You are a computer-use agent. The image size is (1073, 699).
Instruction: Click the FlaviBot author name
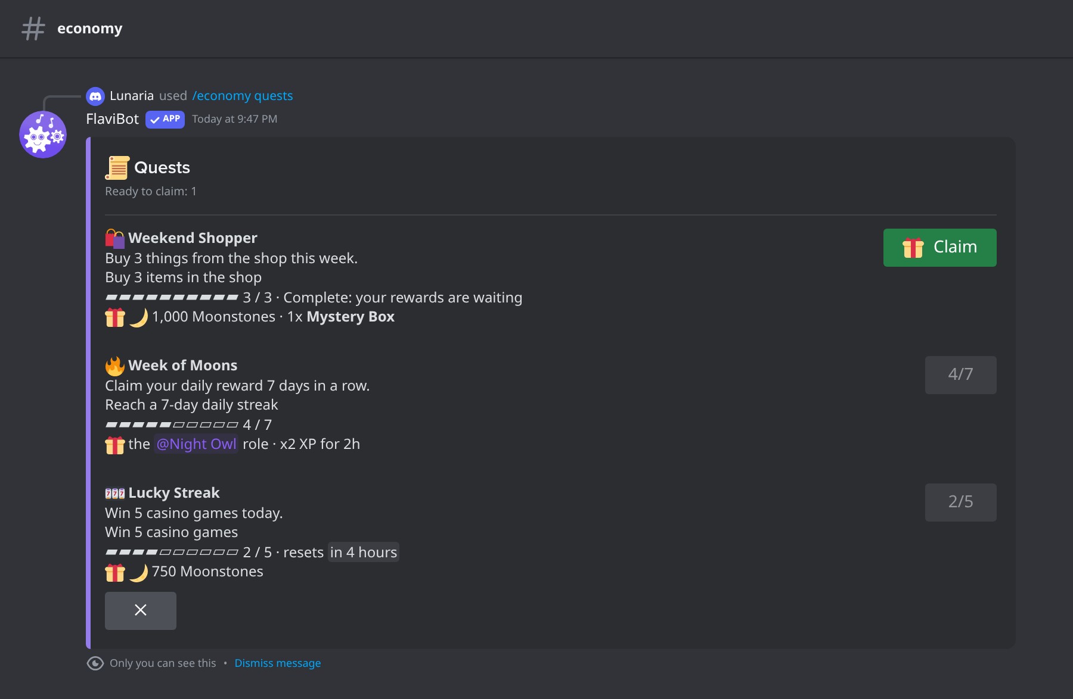pos(113,119)
